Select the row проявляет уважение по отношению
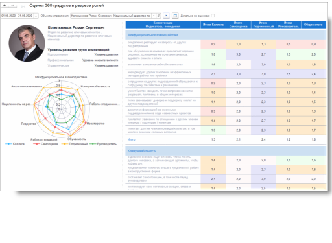The image size is (332, 243). pos(226,121)
